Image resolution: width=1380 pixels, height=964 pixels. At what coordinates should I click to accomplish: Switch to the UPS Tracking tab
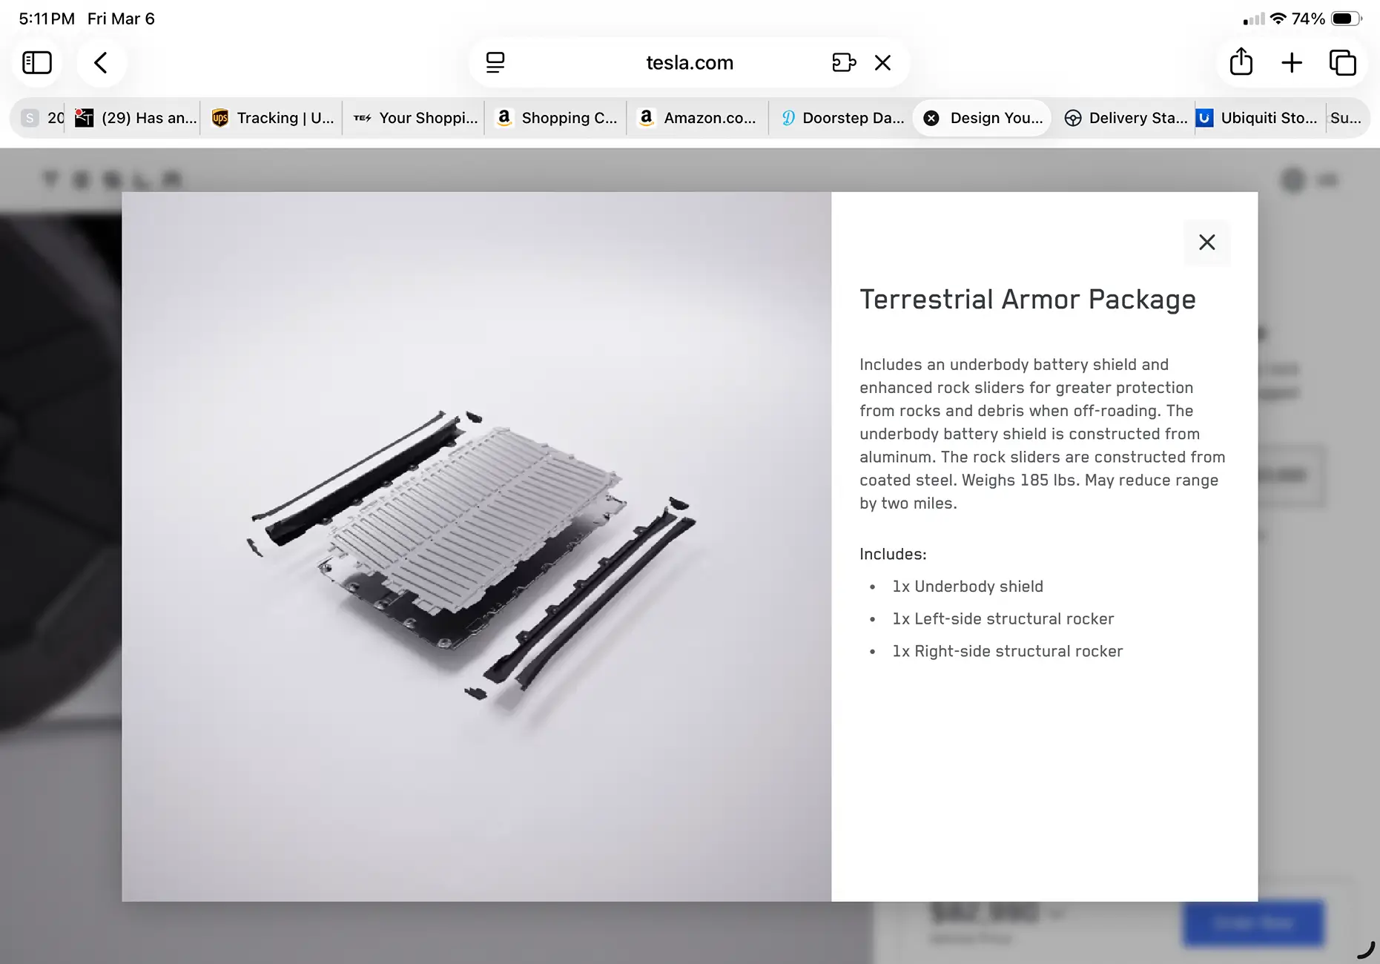[272, 118]
